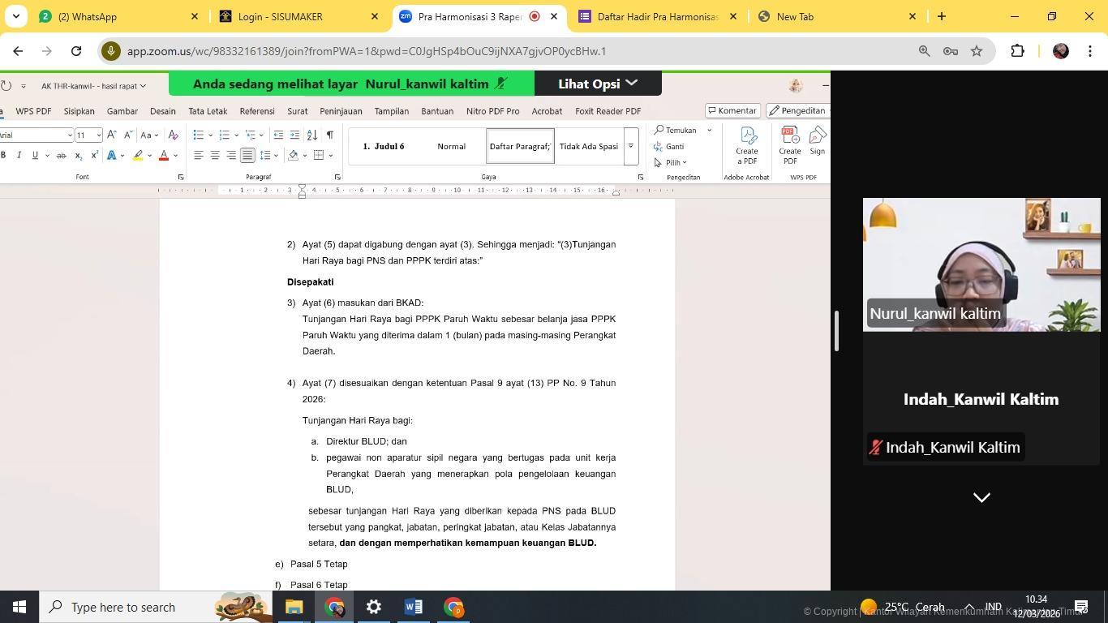Click the Create a PDF Acrobat icon
The image size is (1108, 623).
[746, 145]
